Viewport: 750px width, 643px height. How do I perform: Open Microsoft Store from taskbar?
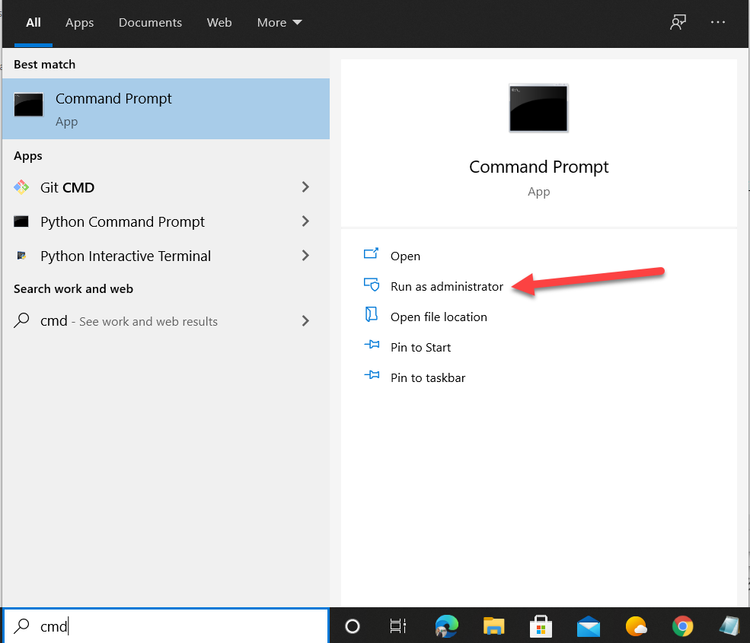point(541,626)
